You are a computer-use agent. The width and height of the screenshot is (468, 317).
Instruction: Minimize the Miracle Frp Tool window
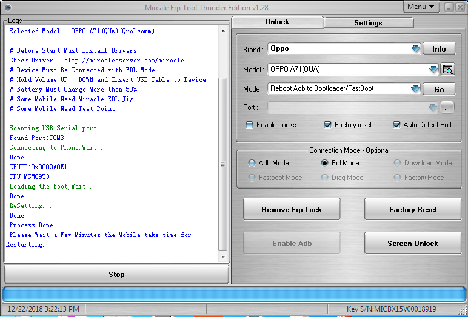click(449, 7)
